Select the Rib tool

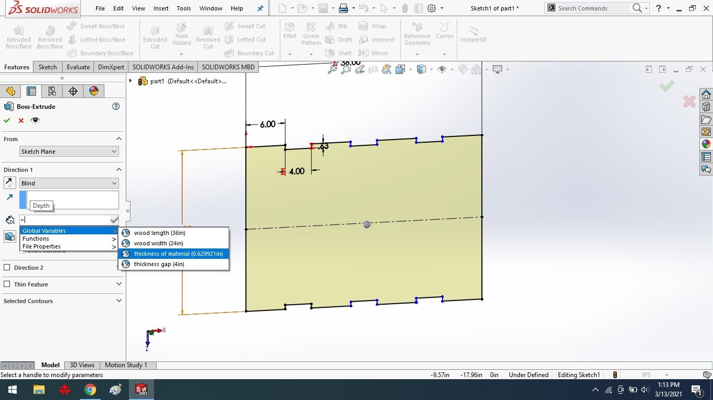336,26
